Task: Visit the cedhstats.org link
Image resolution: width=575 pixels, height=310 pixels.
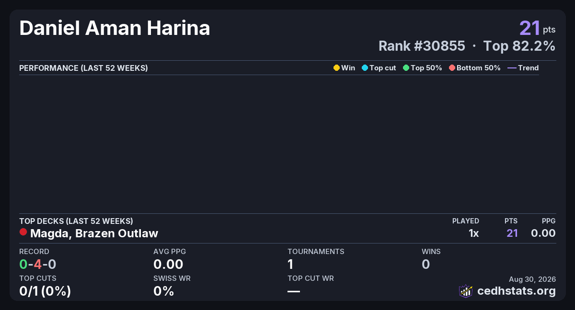Action: pyautogui.click(x=517, y=291)
